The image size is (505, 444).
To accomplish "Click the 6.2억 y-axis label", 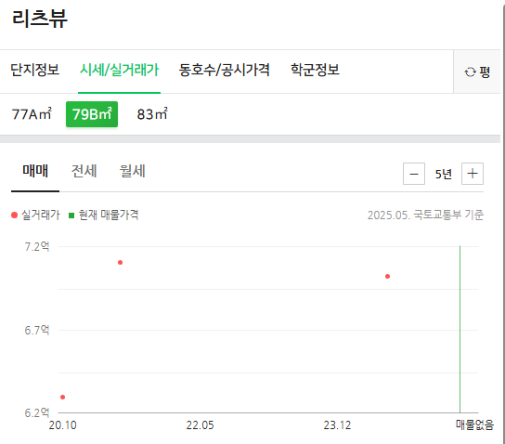I will (37, 412).
